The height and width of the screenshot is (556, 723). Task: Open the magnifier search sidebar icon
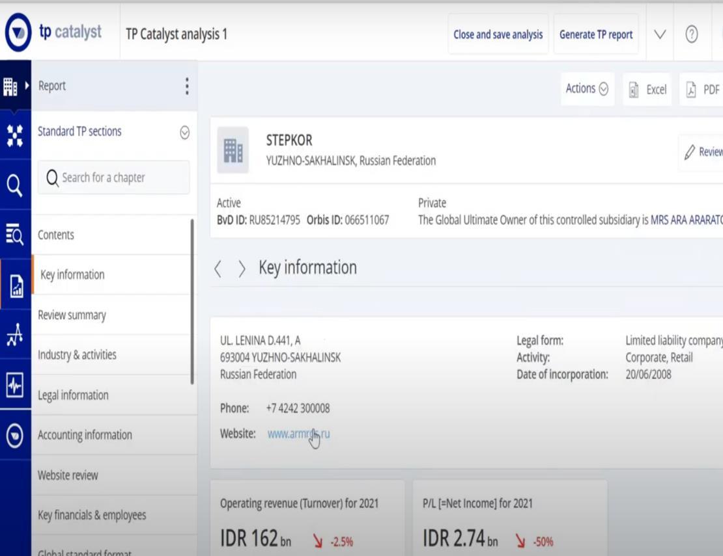coord(15,185)
